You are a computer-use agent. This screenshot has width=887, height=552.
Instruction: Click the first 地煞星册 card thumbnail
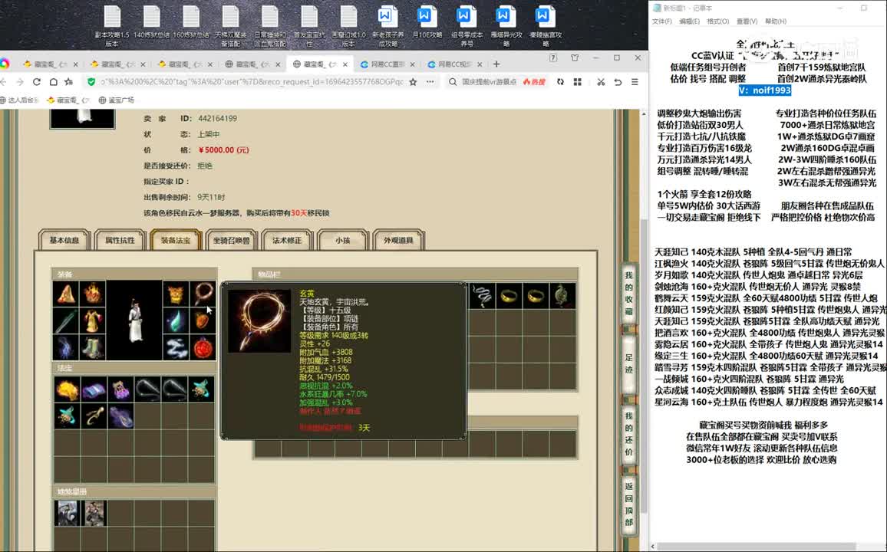[x=67, y=513]
